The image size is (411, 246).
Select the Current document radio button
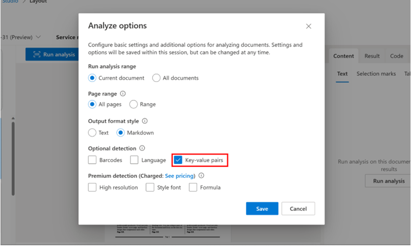coord(92,78)
